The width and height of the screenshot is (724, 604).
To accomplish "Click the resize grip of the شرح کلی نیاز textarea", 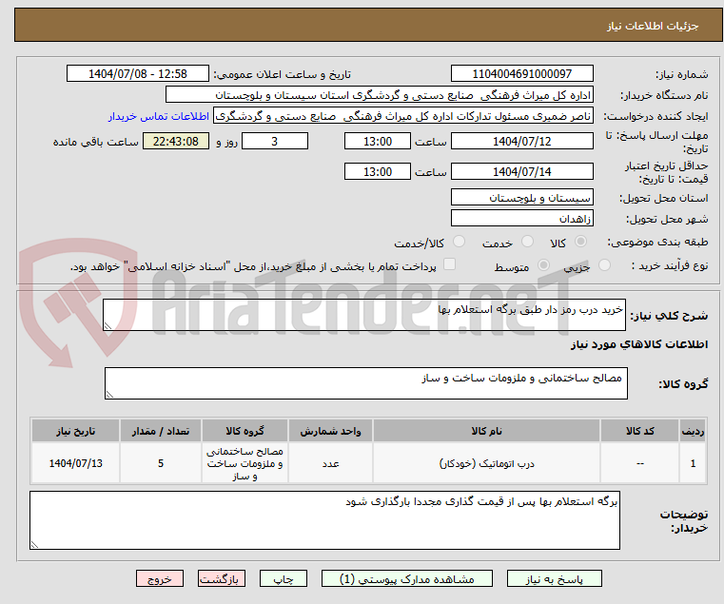I will 108,326.
